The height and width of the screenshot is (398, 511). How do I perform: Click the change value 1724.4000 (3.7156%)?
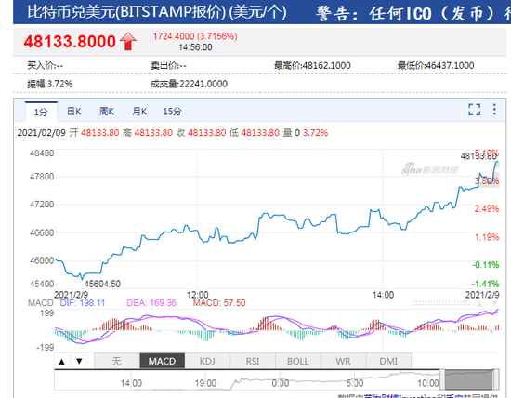(x=195, y=36)
